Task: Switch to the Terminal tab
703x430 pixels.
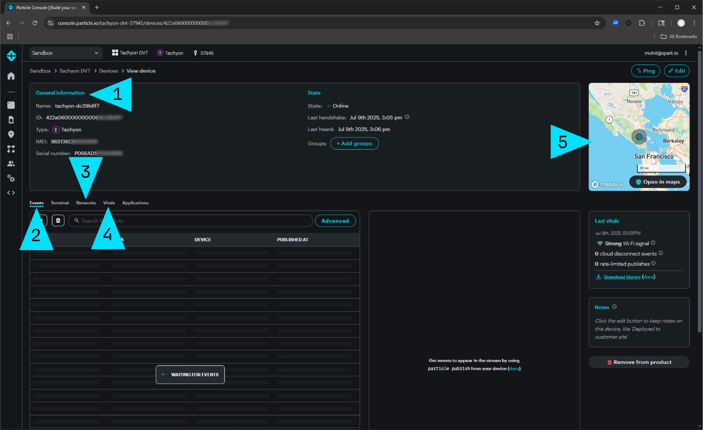Action: tap(60, 203)
